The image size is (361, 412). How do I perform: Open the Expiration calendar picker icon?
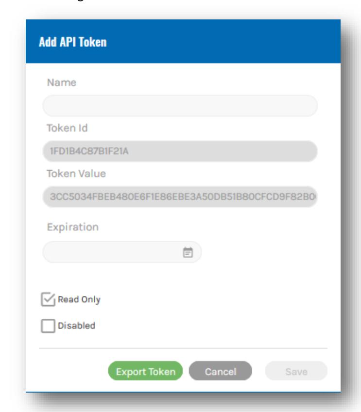188,252
